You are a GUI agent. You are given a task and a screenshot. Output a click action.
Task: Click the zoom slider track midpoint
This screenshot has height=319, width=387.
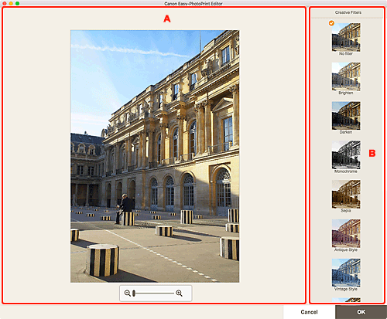154,293
